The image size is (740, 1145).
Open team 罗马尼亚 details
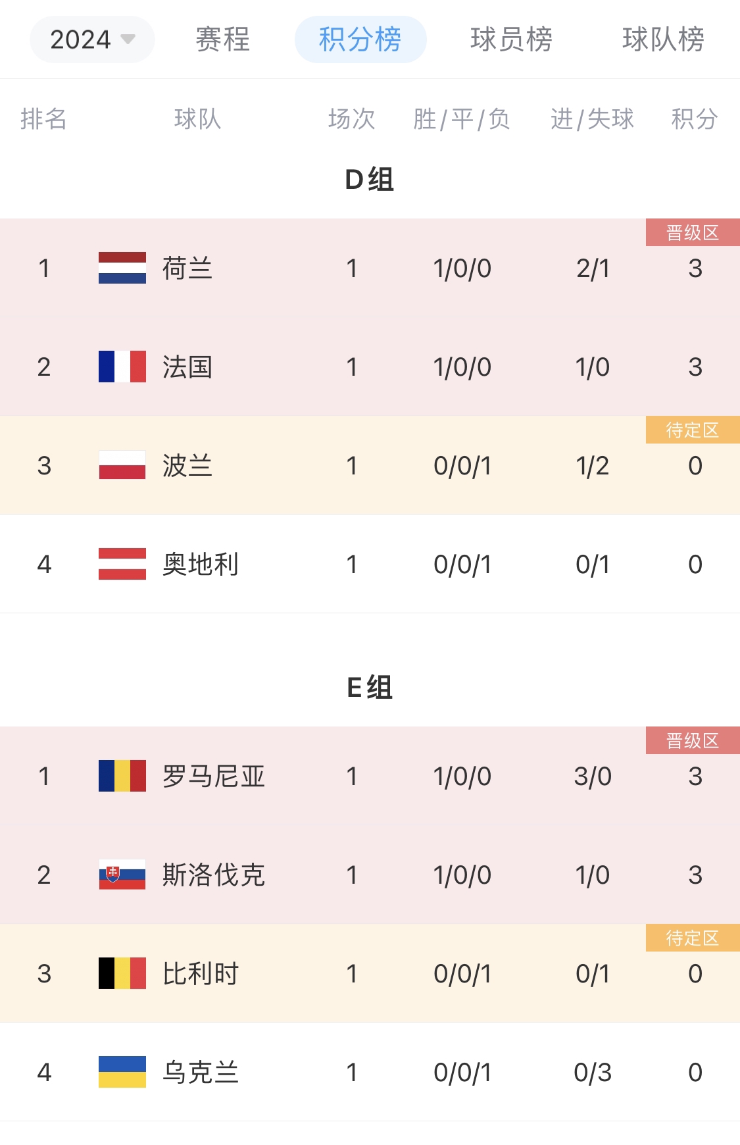[x=214, y=776]
